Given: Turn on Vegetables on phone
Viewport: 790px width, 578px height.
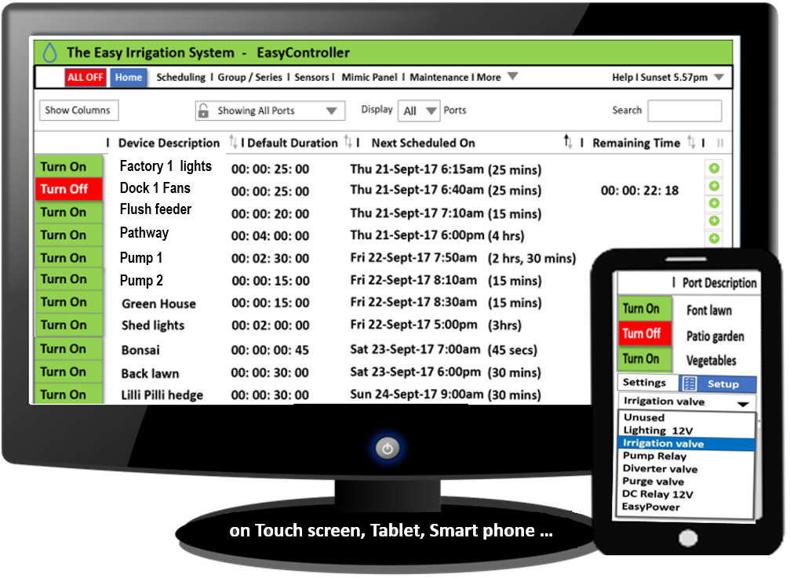Looking at the screenshot, I should (645, 358).
